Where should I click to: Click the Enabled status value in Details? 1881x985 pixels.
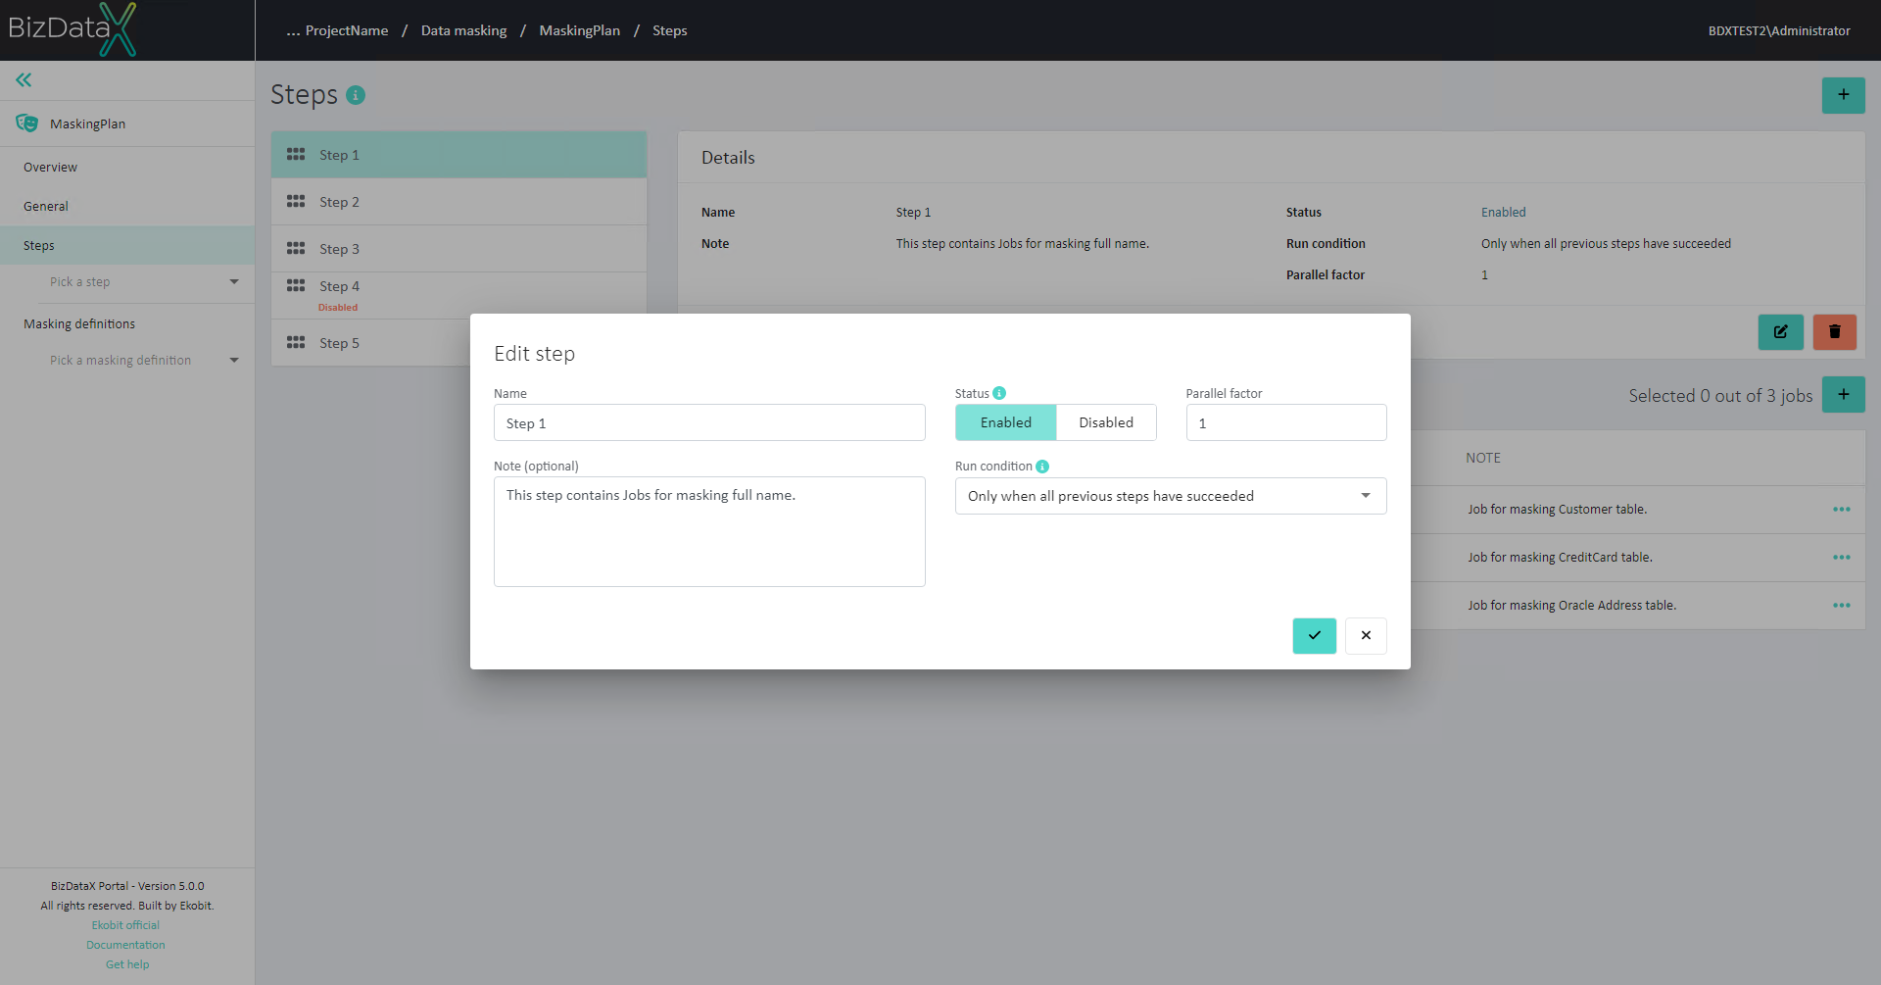click(x=1503, y=213)
